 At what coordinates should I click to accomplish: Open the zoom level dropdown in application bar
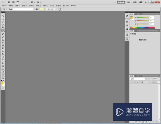tap(26, 2)
